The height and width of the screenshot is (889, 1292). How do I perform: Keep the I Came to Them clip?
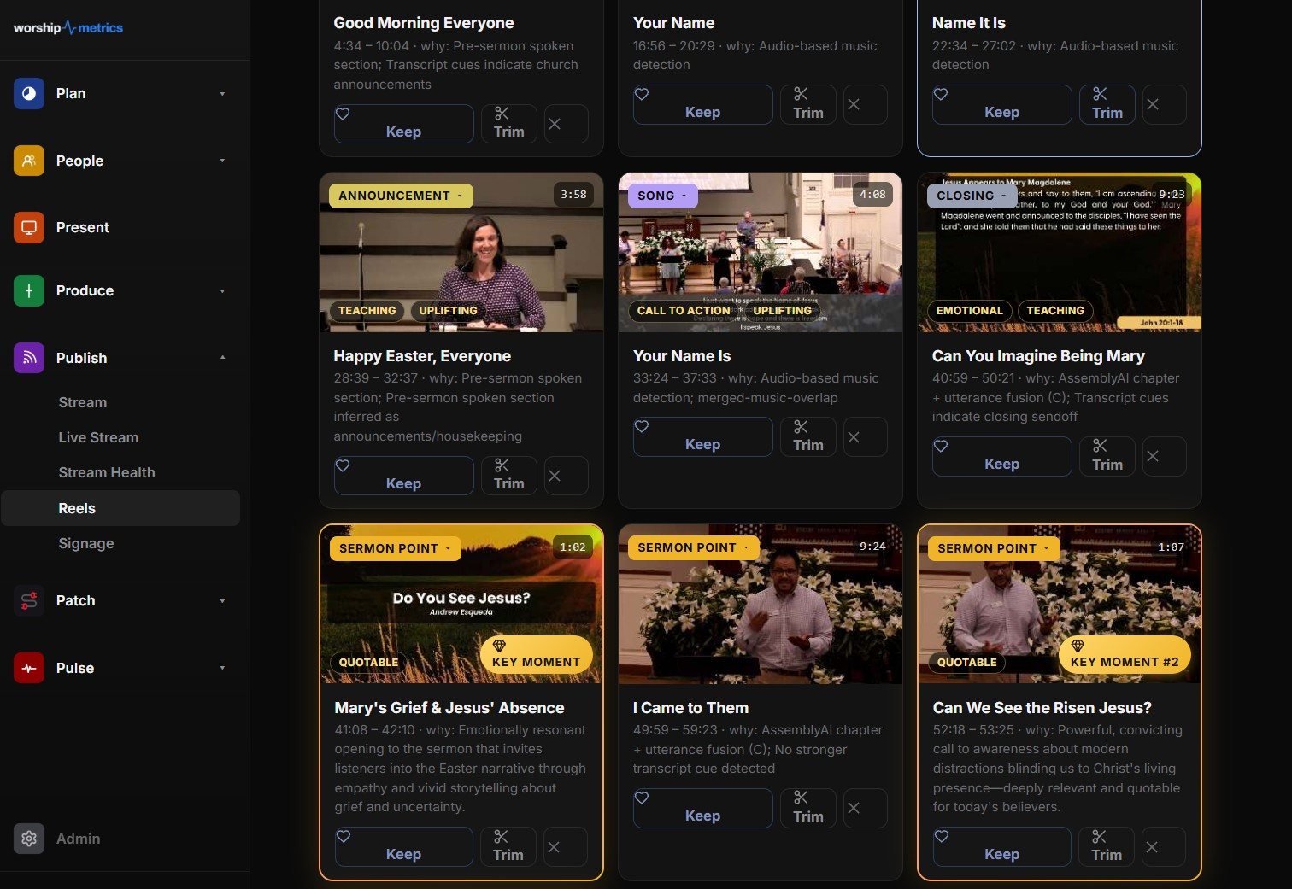click(702, 808)
